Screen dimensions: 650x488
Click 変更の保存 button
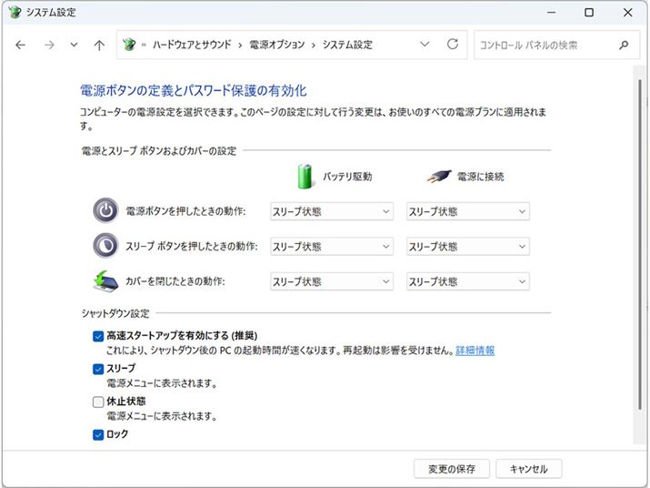[452, 469]
